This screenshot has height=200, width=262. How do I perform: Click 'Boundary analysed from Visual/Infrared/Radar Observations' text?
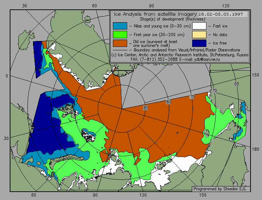coord(187,50)
